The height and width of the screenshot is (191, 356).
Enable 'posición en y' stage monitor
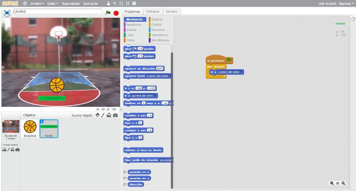[125, 178]
